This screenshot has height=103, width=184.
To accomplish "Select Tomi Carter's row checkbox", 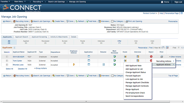I will [x=7, y=61].
